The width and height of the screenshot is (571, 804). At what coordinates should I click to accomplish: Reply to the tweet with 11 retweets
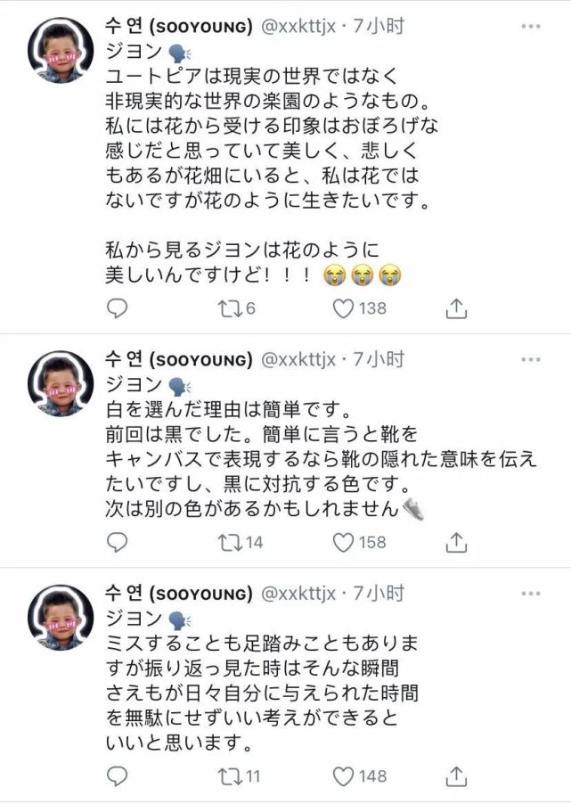tap(117, 775)
